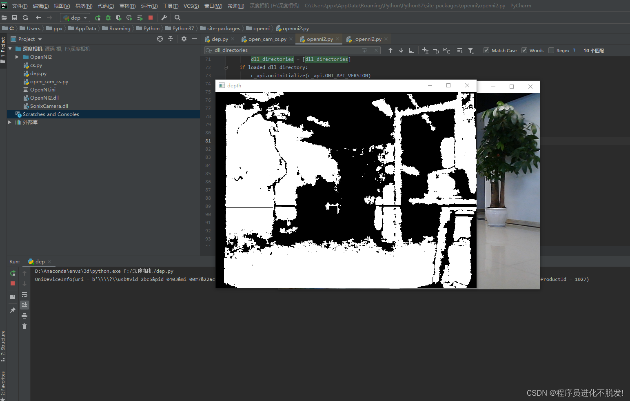Click the green Debug bug icon
This screenshot has width=630, height=401.
(x=108, y=18)
